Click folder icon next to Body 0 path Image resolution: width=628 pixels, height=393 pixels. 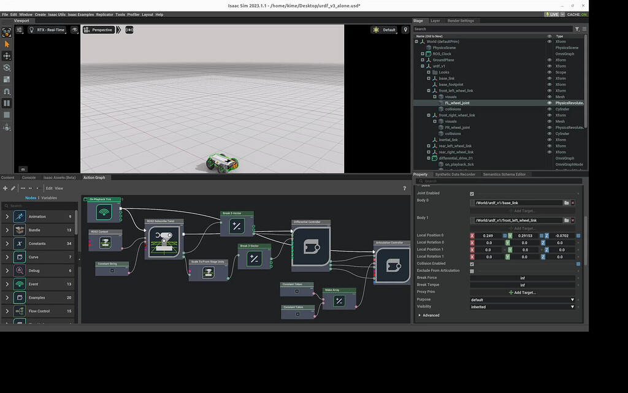(567, 202)
